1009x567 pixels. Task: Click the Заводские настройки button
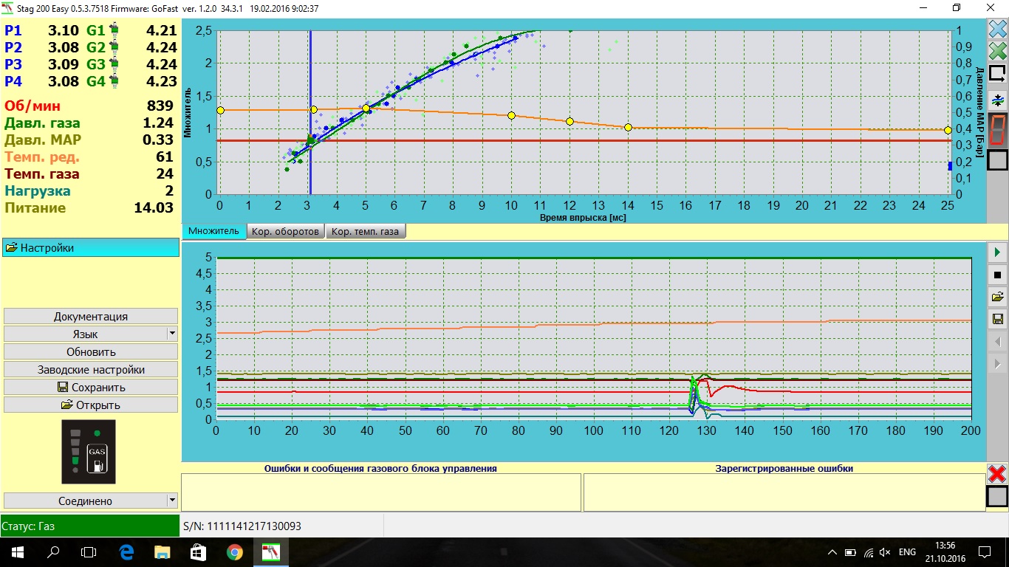click(x=91, y=369)
